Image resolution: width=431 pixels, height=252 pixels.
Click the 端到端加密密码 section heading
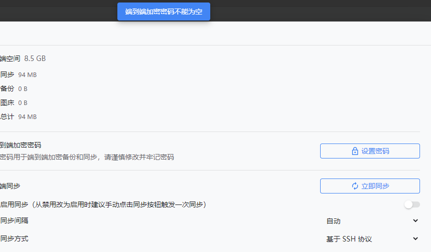(20, 145)
